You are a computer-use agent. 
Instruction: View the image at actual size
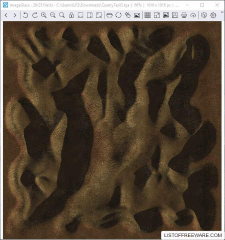pyautogui.click(x=62, y=15)
